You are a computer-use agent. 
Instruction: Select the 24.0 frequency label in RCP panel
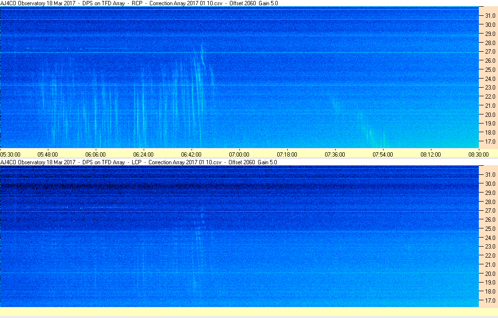(x=490, y=79)
